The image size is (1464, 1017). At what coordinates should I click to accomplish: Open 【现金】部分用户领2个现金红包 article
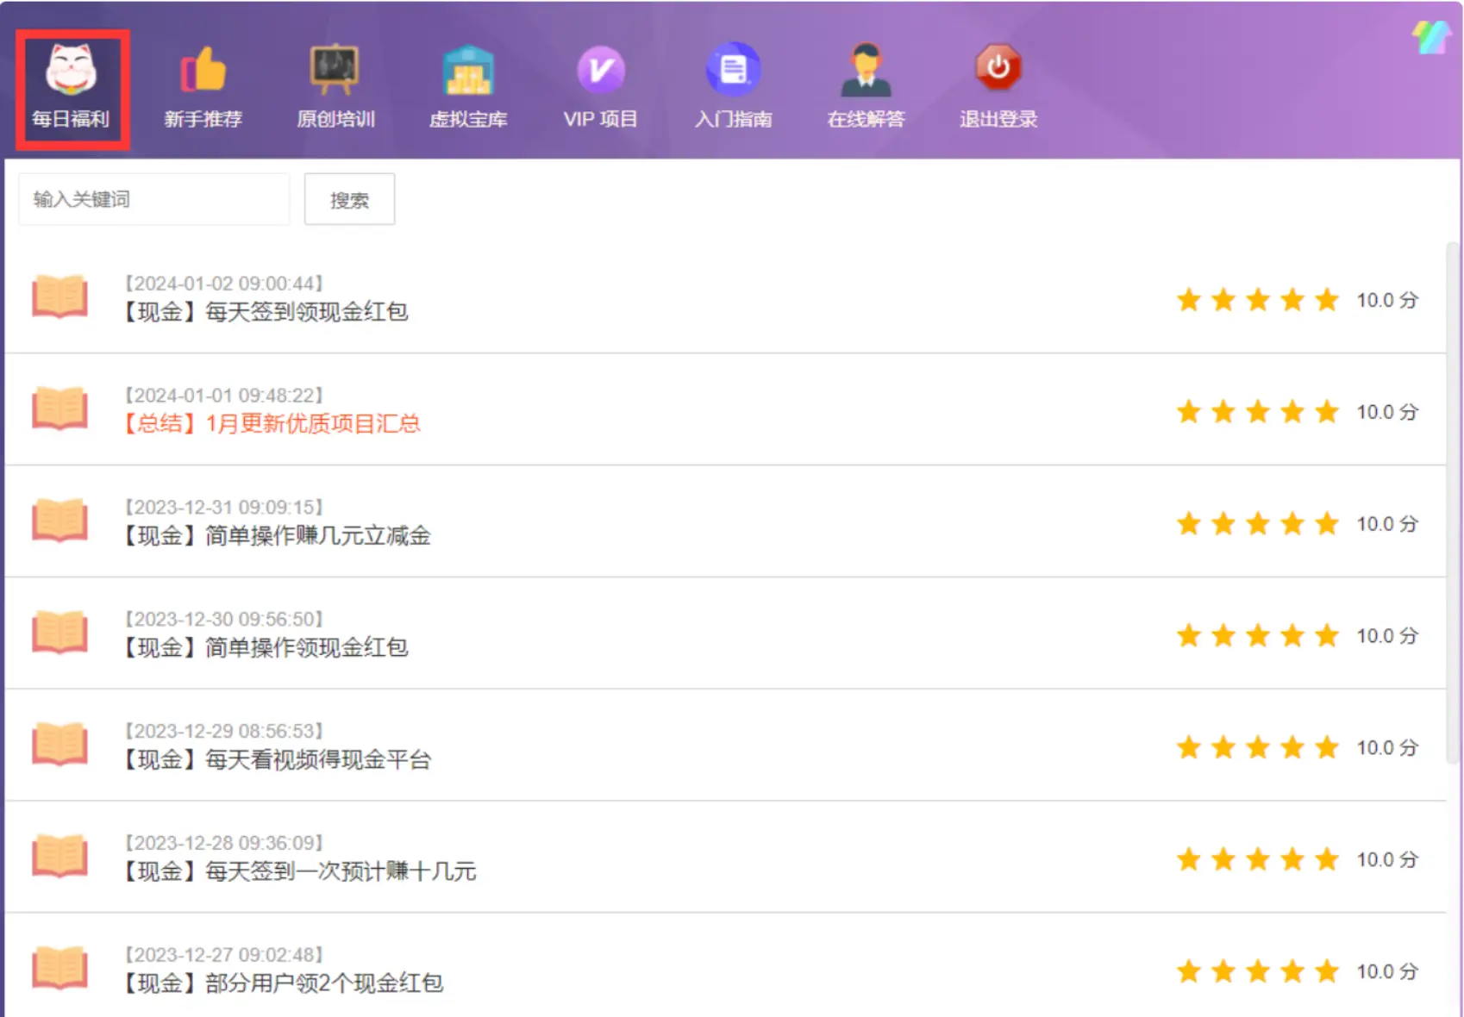point(281,984)
